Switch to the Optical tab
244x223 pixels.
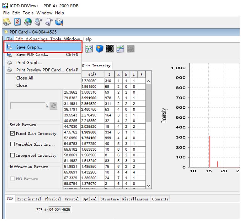click(x=89, y=199)
